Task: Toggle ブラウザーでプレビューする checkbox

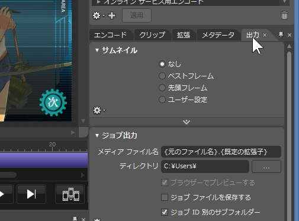Action: pyautogui.click(x=165, y=182)
